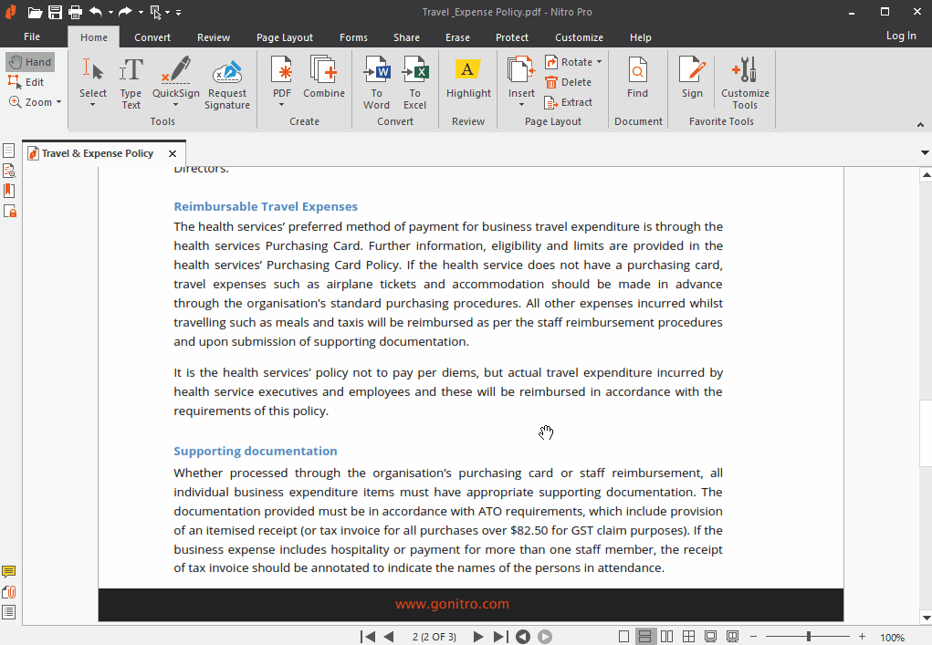Image resolution: width=932 pixels, height=645 pixels.
Task: Enable the Hand navigation mode
Action: [30, 61]
